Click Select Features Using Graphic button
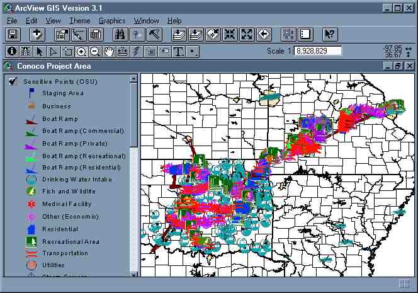The height and width of the screenshot is (293, 418). pos(289,35)
